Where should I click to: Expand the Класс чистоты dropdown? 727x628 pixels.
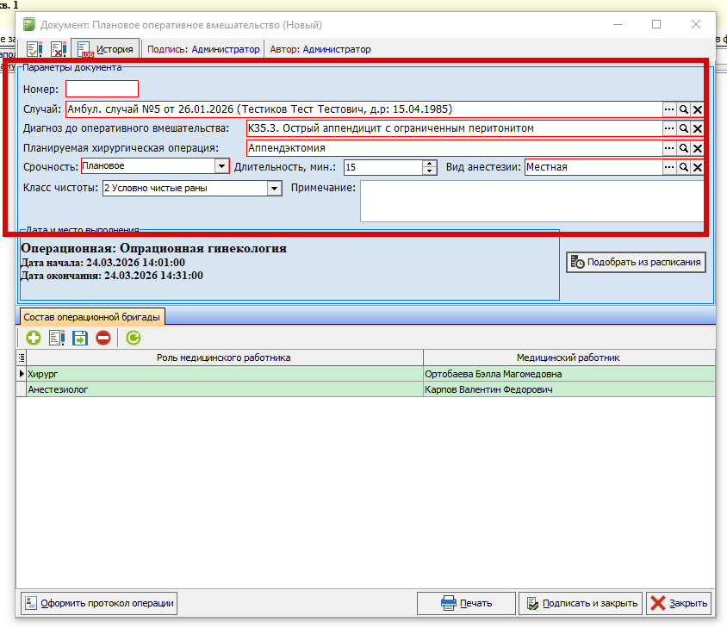(274, 189)
